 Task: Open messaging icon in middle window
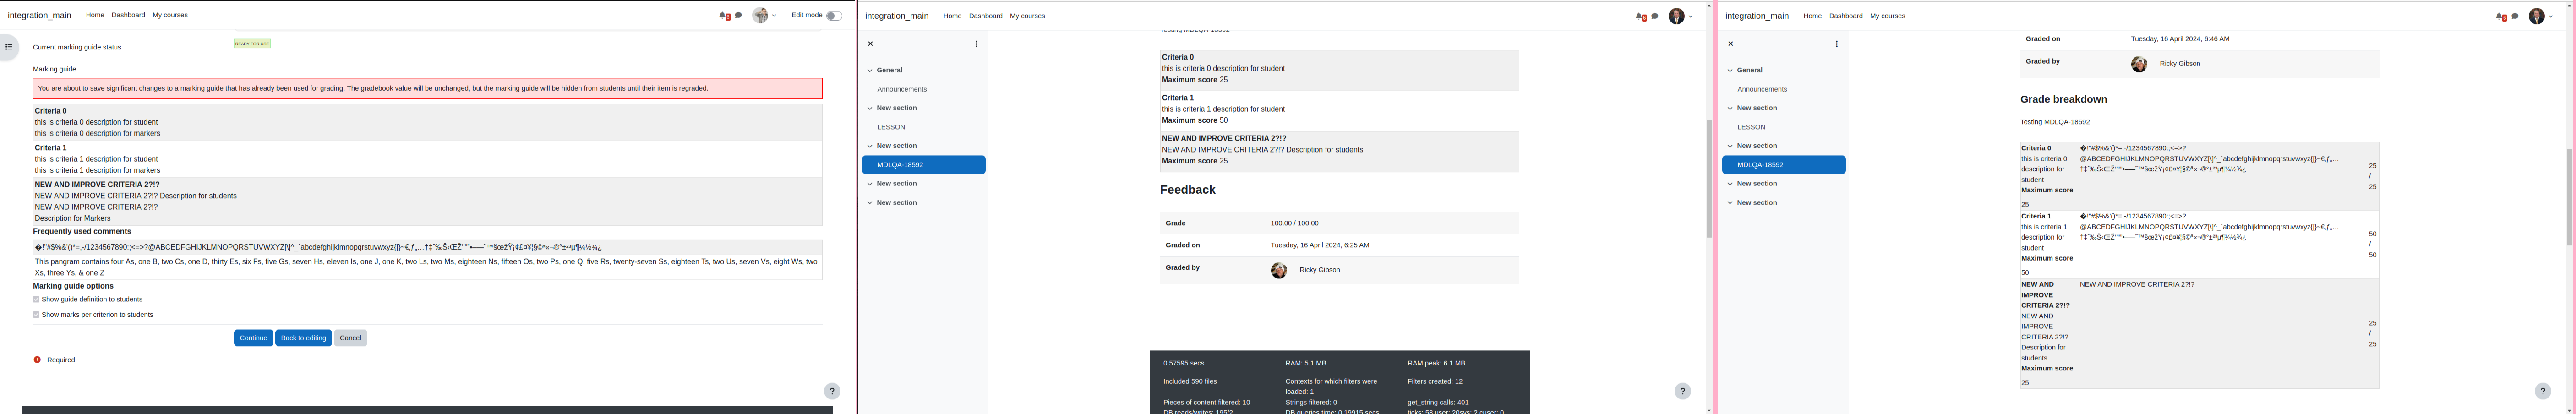point(1655,16)
